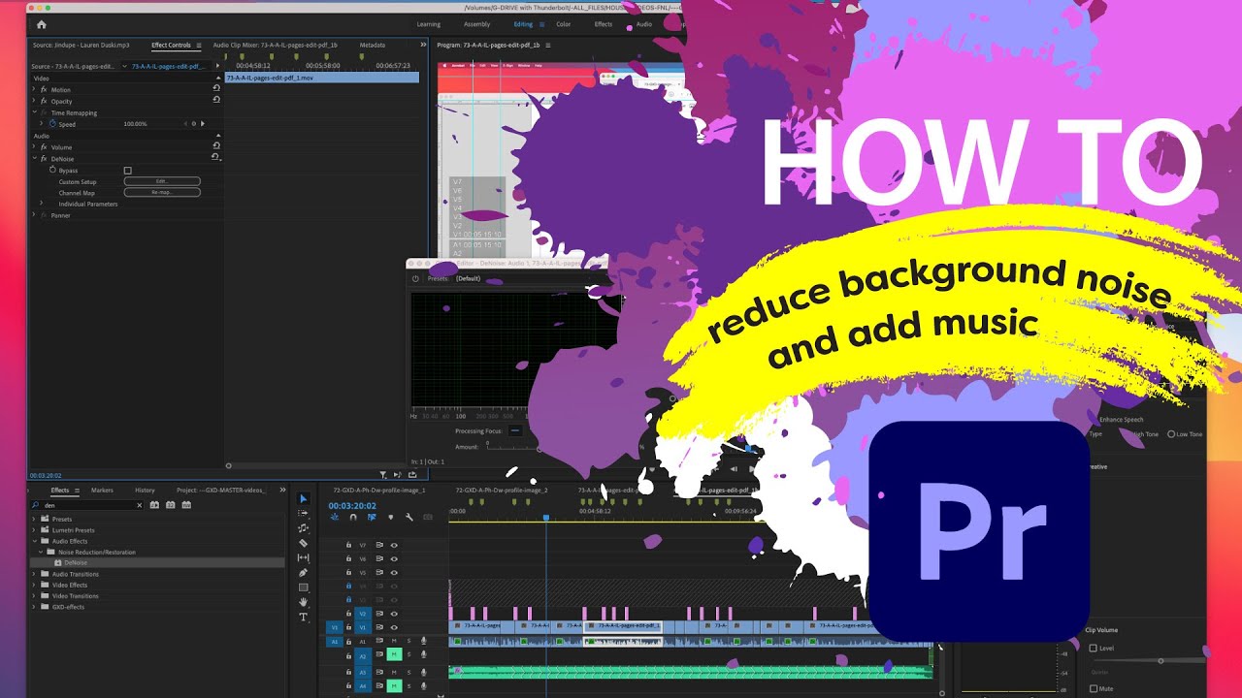Filter YUV effects in Effects panel
1242x698 pixels.
pyautogui.click(x=186, y=505)
